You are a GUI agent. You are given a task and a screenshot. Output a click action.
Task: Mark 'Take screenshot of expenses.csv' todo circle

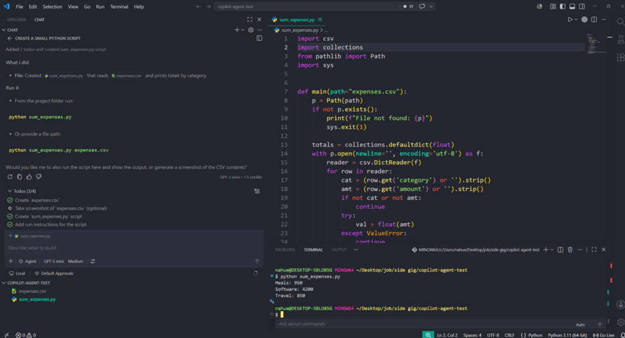10,208
